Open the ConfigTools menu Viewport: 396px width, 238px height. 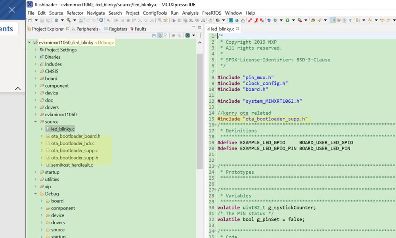coord(155,13)
